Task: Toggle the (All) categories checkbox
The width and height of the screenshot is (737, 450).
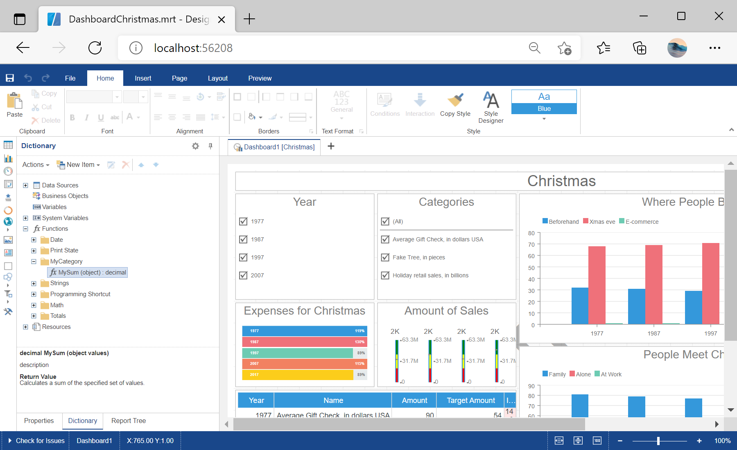Action: (x=385, y=221)
